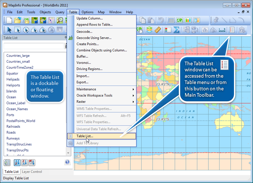Click the table grid icon below list
The width and height of the screenshot is (253, 183).
(7, 162)
